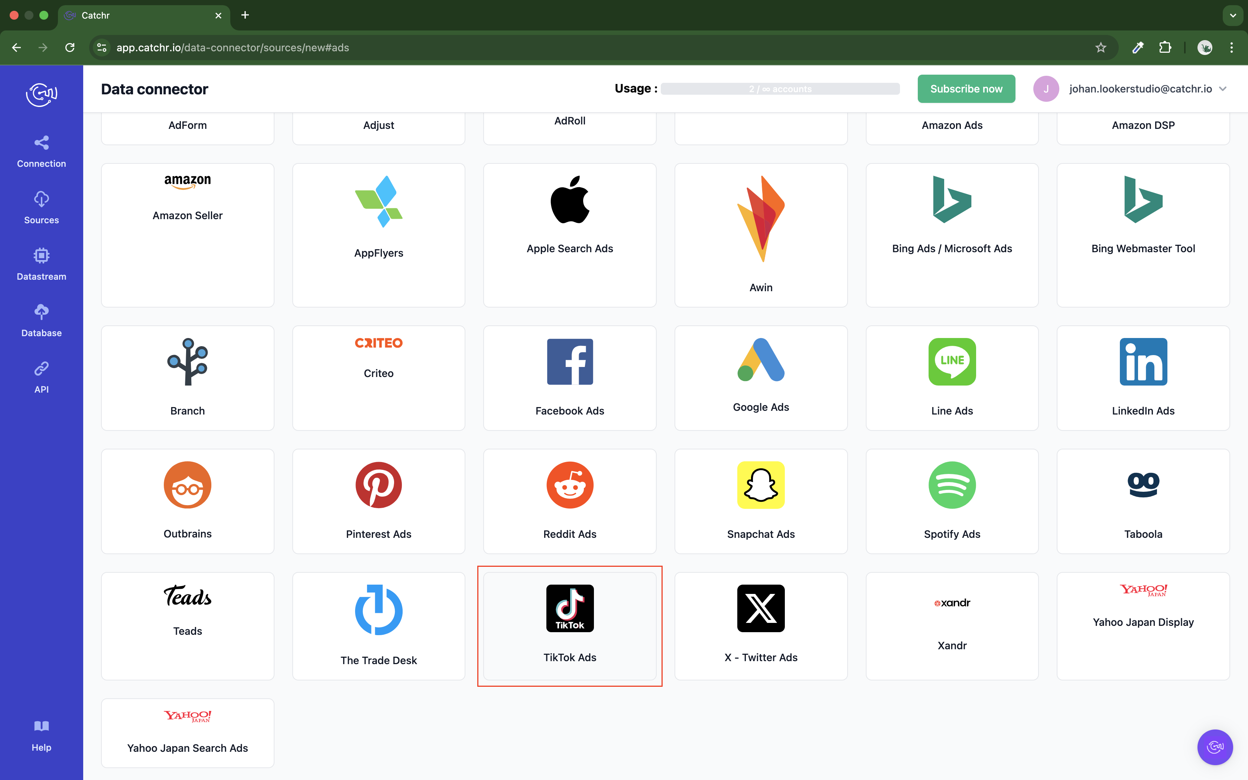Viewport: 1248px width, 780px height.
Task: Open the Database sidebar item
Action: coord(41,321)
